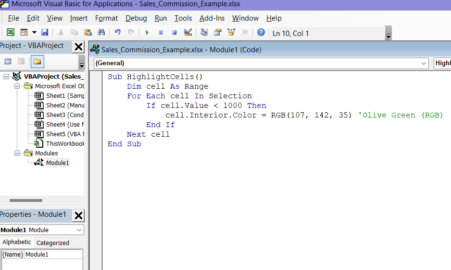Redo the last undone action

pyautogui.click(x=131, y=32)
